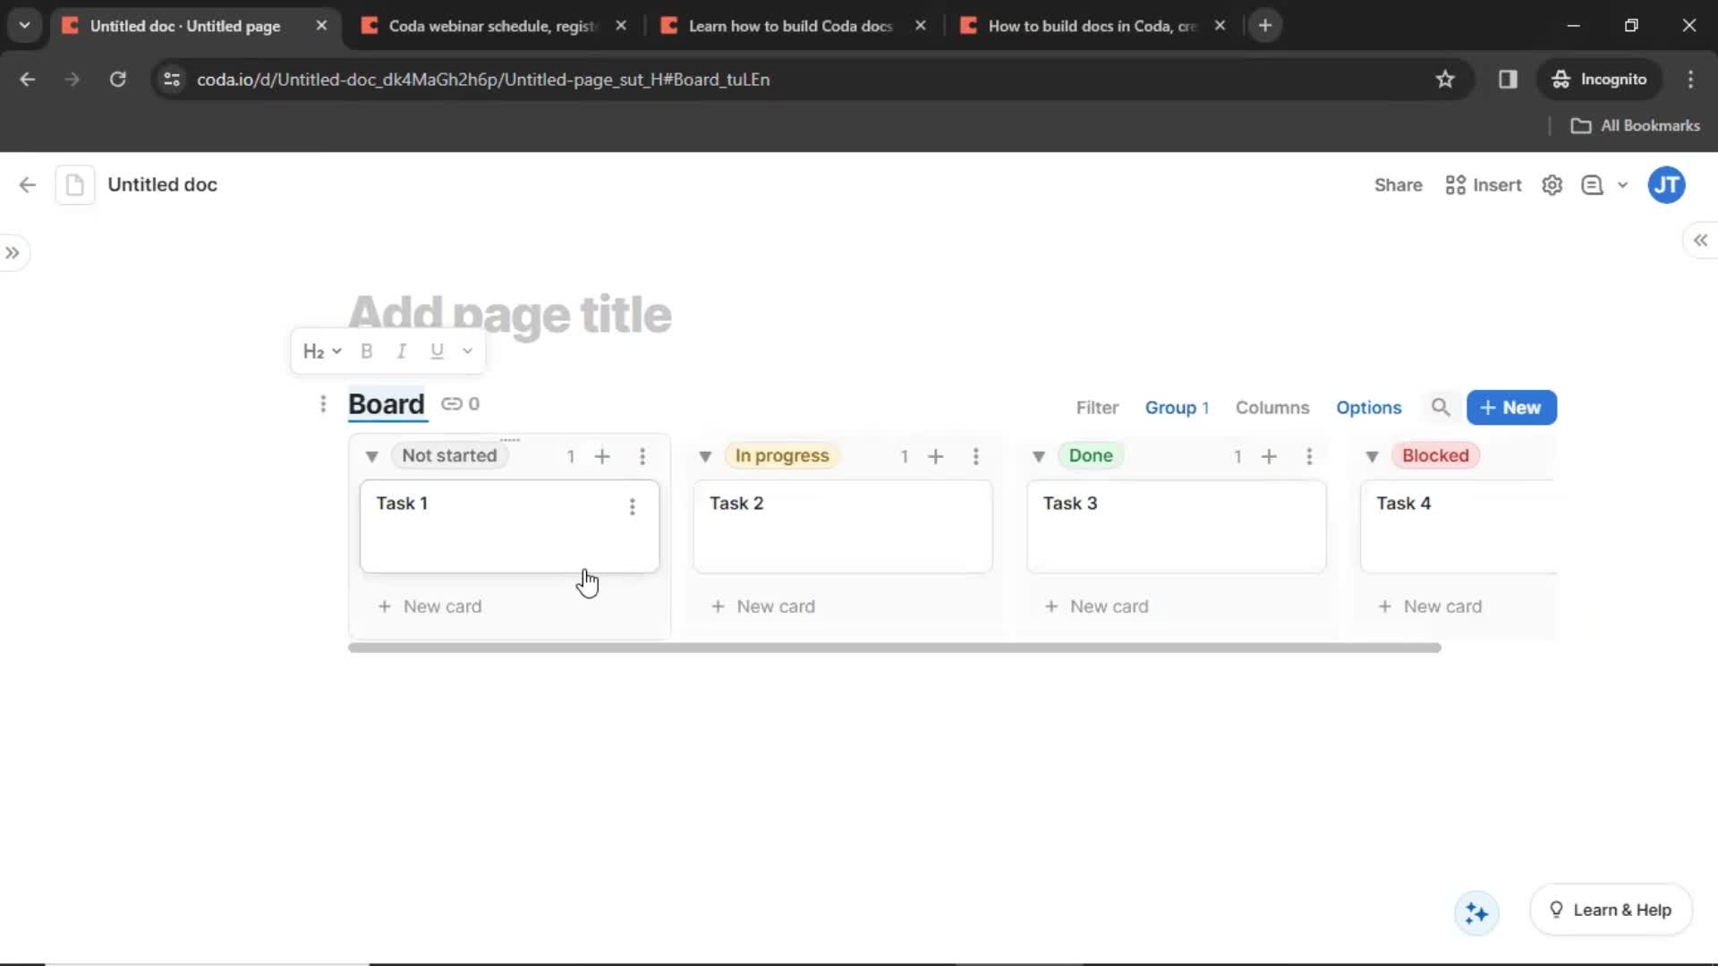Click the three-dot menu on Not started column
This screenshot has height=966, width=1718.
point(643,455)
